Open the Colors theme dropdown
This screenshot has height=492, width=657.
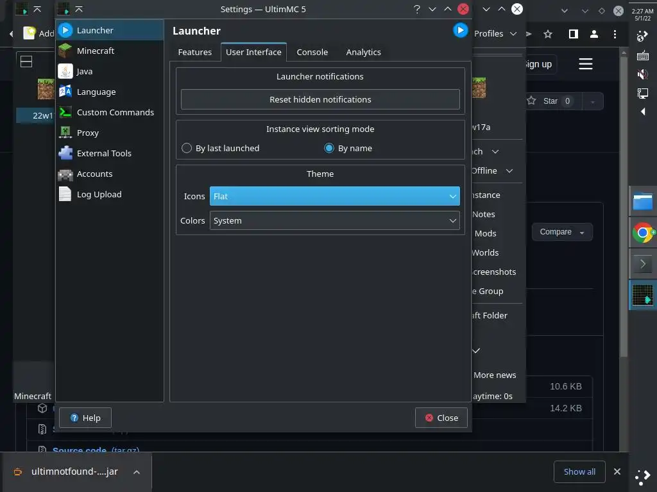pyautogui.click(x=334, y=220)
